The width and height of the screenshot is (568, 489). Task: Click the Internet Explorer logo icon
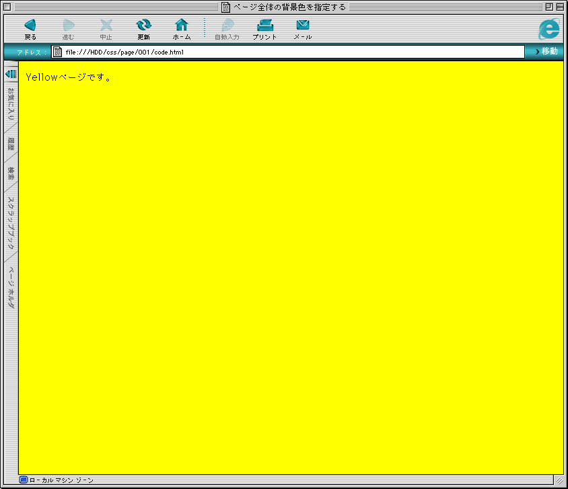tap(548, 29)
